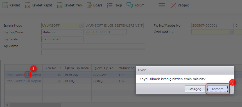Image resolution: width=242 pixels, height=107 pixels.
Task: Click the İşyeri Kodu UYUMSOFT field
Action: (x=60, y=25)
